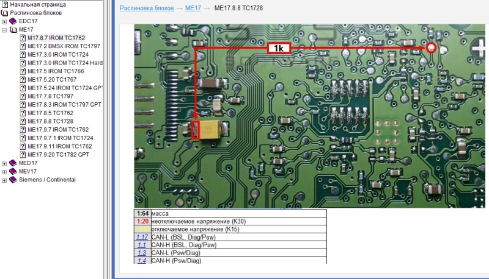Viewport: 489px width, 279px height.
Task: Click the purple book icon next to MED17
Action: 13,163
